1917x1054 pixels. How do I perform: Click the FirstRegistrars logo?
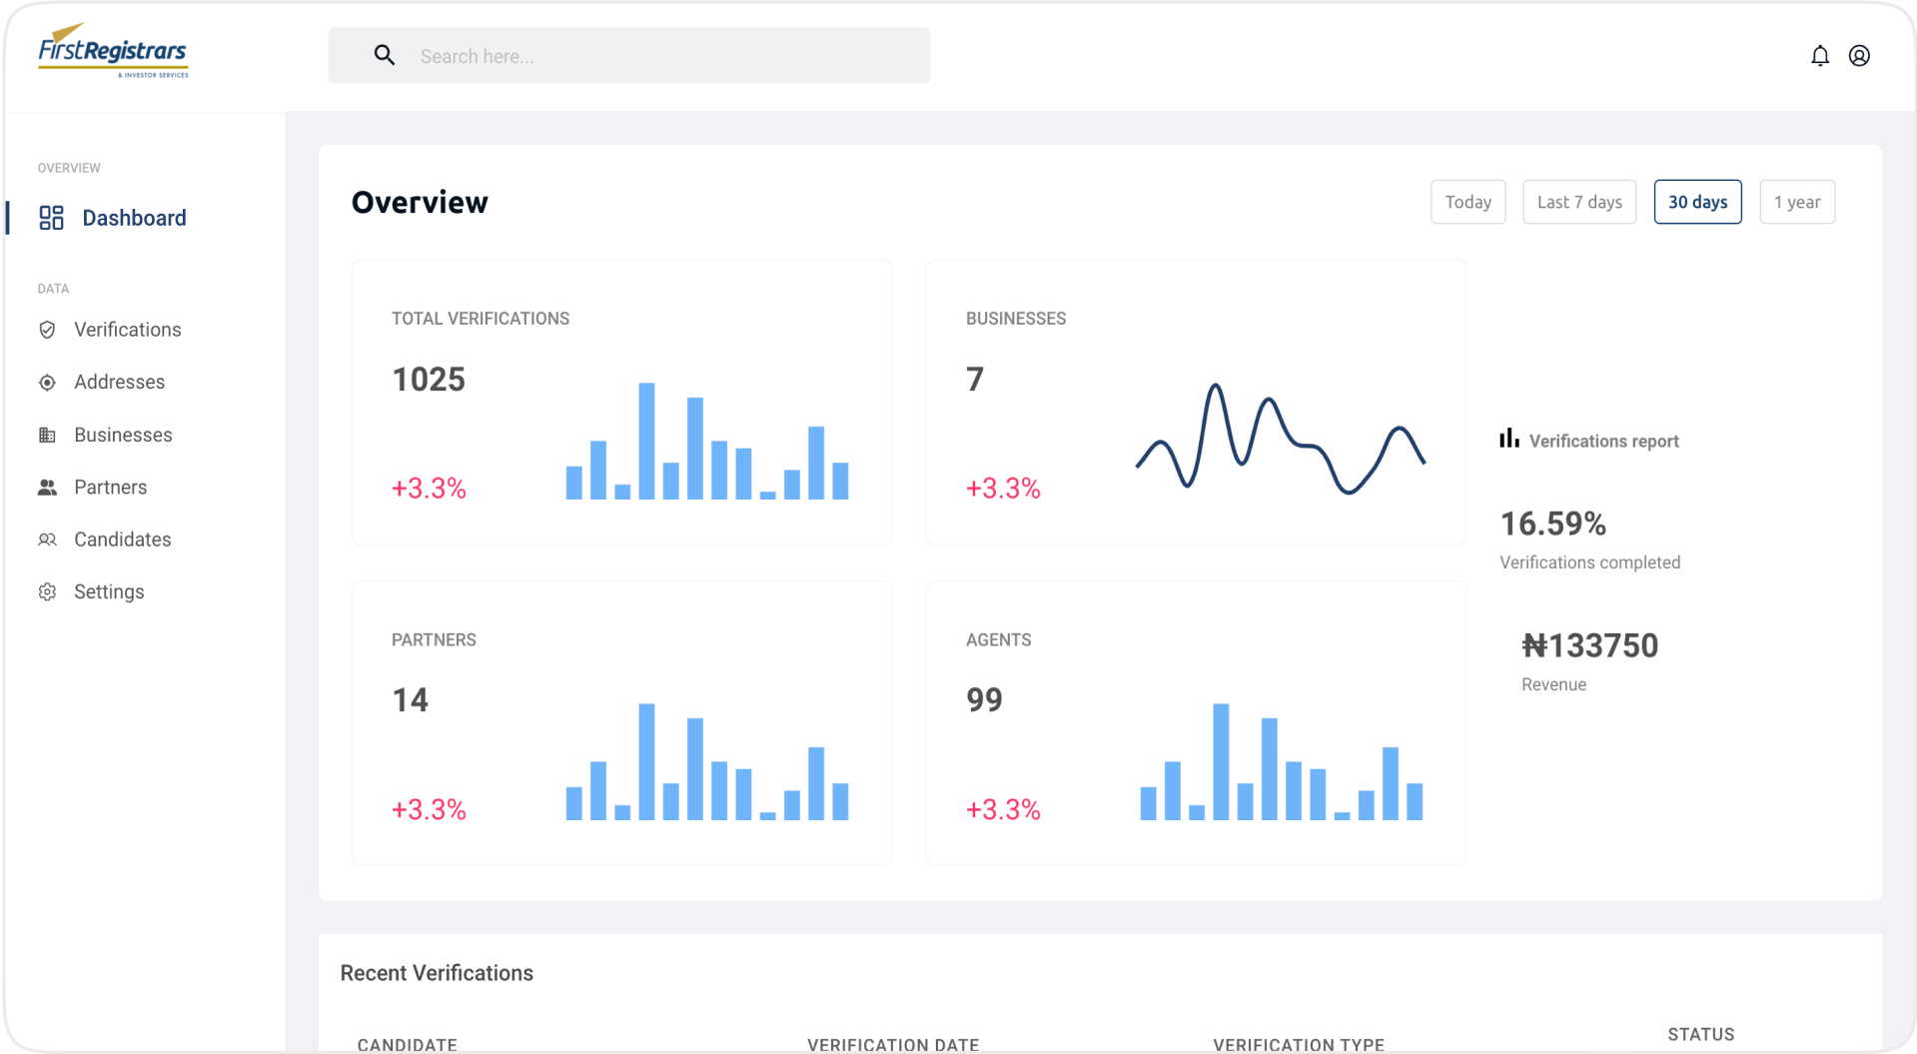coord(113,52)
